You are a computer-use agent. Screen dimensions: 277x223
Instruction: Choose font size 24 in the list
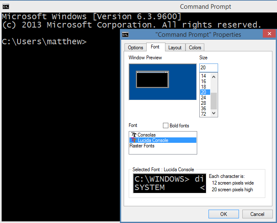tap(205, 98)
